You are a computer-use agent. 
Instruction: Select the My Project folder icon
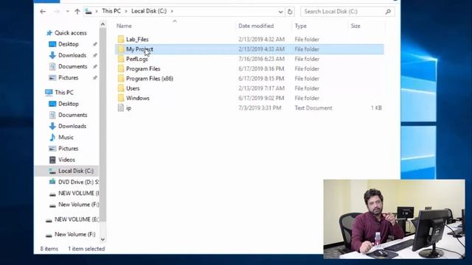pyautogui.click(x=121, y=49)
